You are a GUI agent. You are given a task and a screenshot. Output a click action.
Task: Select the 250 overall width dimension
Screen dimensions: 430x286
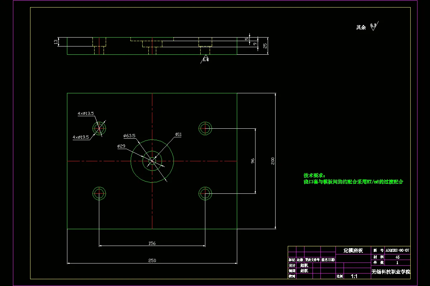tap(152, 261)
